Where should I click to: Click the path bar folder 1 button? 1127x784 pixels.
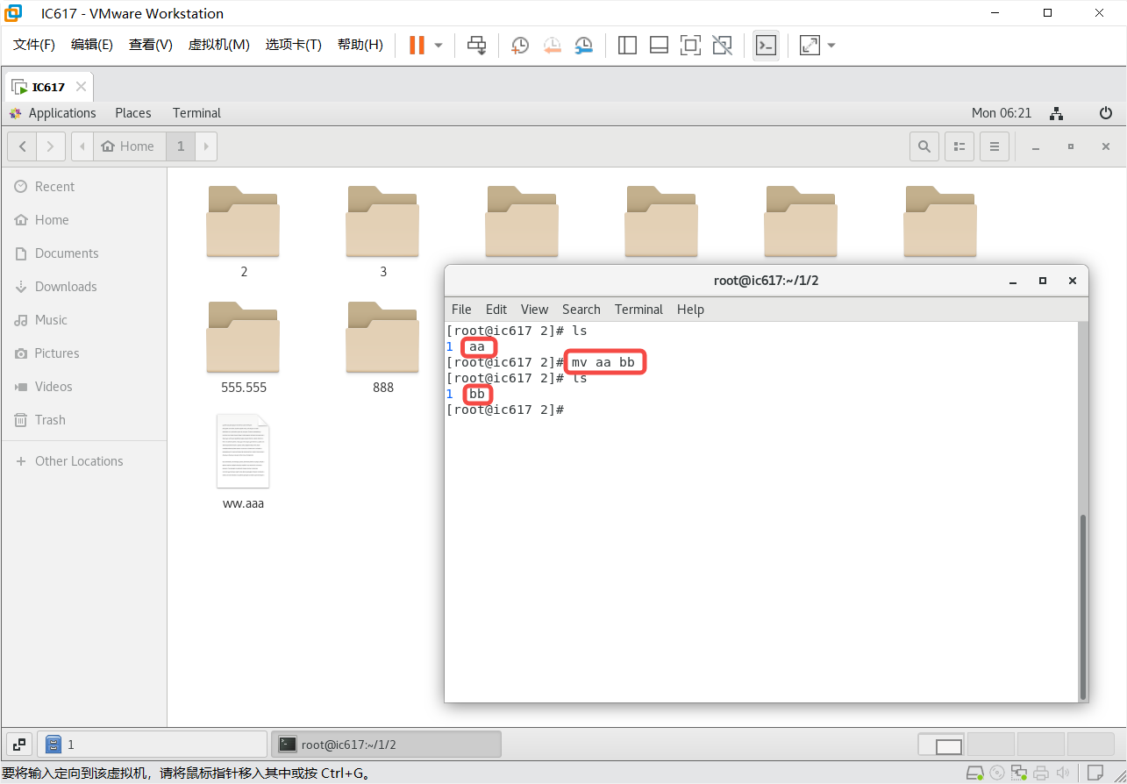181,146
